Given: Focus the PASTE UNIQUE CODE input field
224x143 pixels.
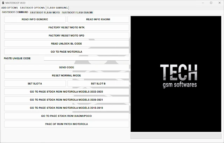Looking at the screenshot, I should pos(86,58).
